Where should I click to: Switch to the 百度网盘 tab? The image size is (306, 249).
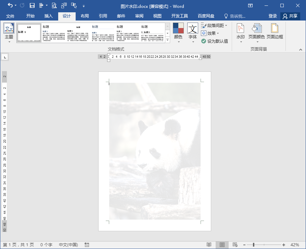(x=206, y=16)
